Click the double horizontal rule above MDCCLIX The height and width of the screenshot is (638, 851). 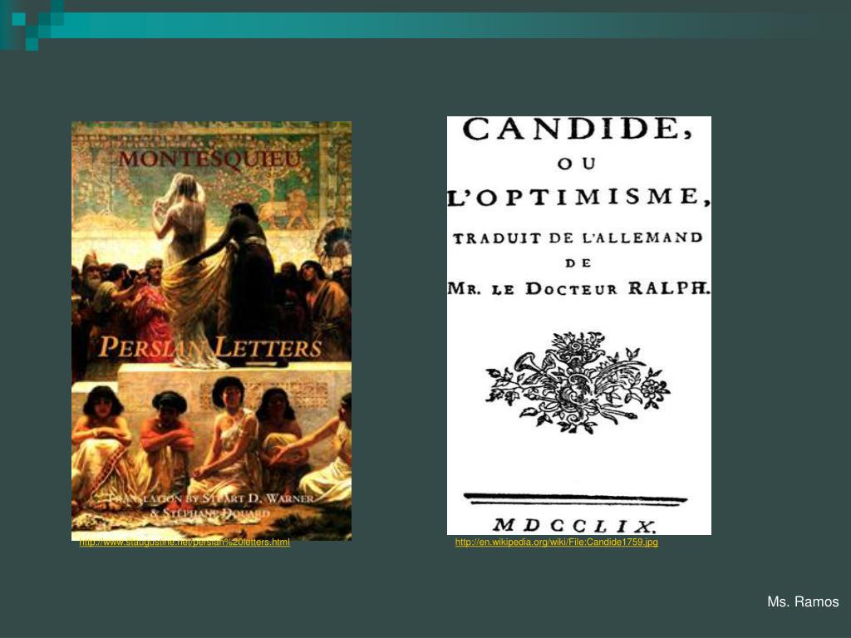click(x=575, y=498)
